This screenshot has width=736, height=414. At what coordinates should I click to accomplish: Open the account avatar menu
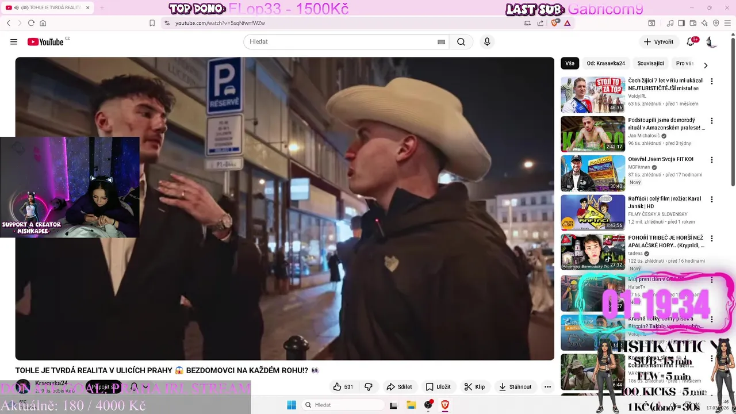pos(711,42)
